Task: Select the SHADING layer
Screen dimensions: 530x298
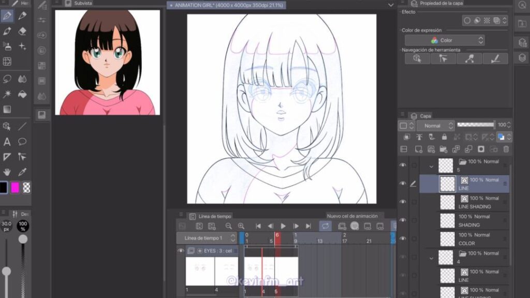Action: [x=473, y=220]
